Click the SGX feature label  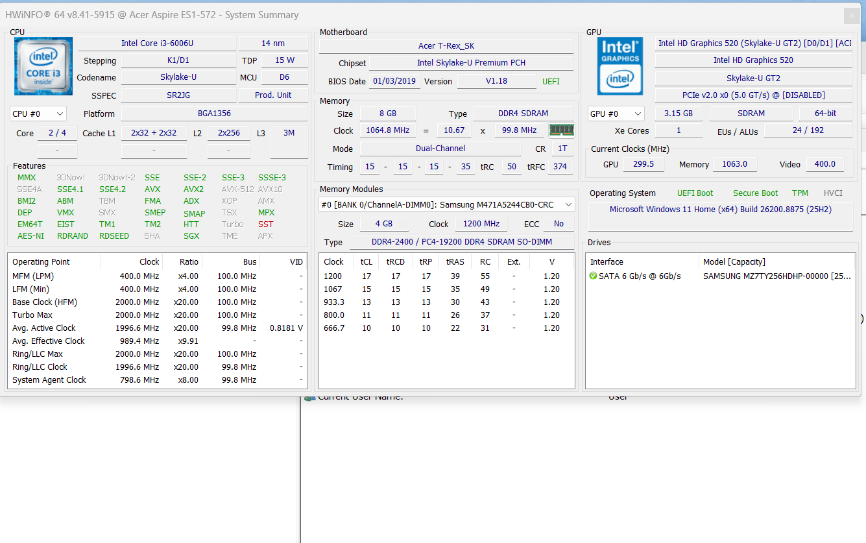coord(191,236)
